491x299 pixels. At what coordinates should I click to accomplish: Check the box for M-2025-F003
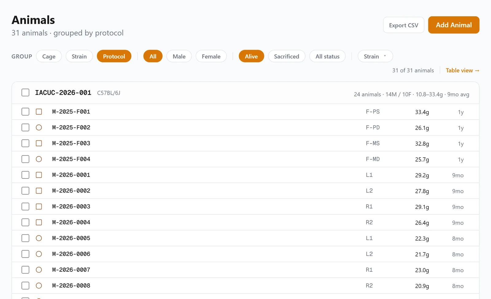click(25, 143)
